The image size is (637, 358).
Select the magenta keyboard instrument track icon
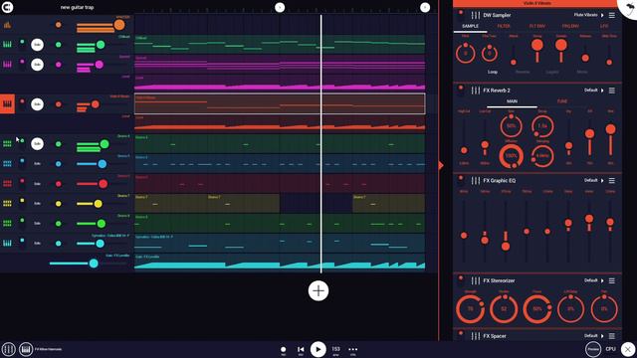coord(7,64)
